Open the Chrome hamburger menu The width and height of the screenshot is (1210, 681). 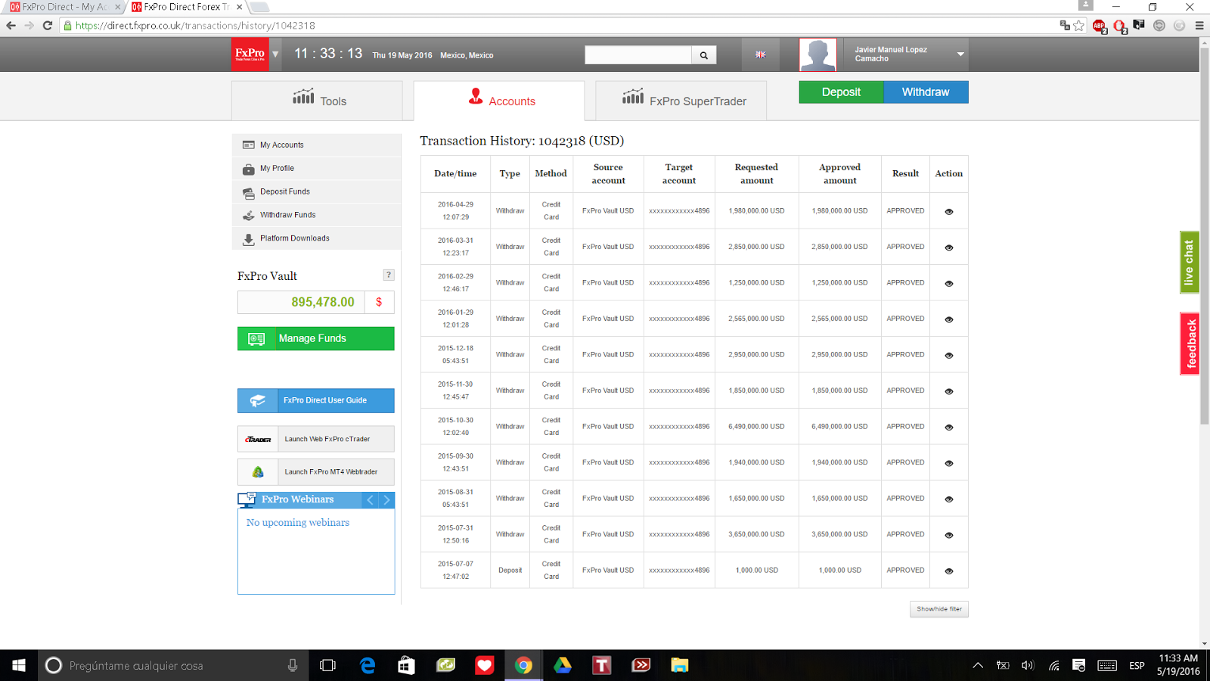point(1199,26)
